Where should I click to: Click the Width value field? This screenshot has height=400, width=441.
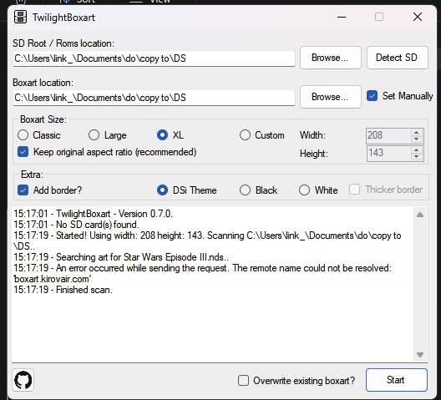pos(388,135)
